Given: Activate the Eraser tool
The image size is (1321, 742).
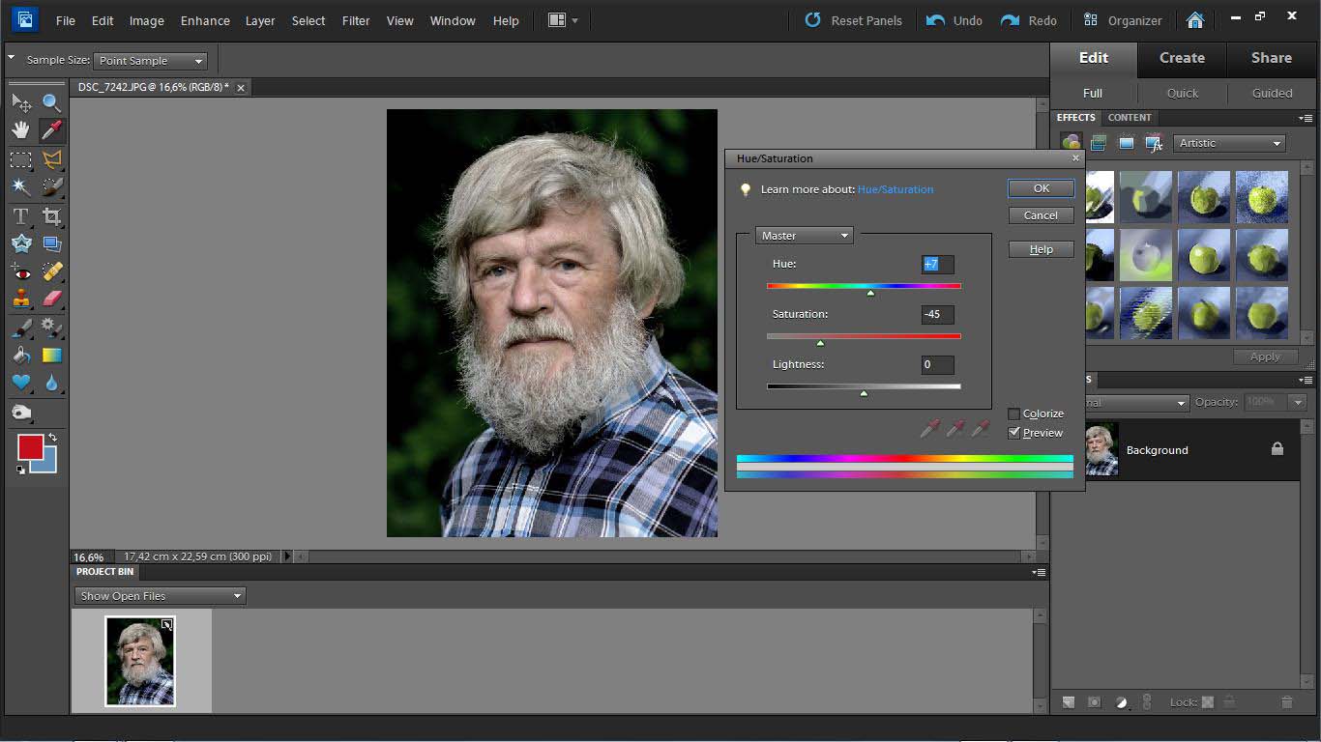Looking at the screenshot, I should tap(52, 299).
